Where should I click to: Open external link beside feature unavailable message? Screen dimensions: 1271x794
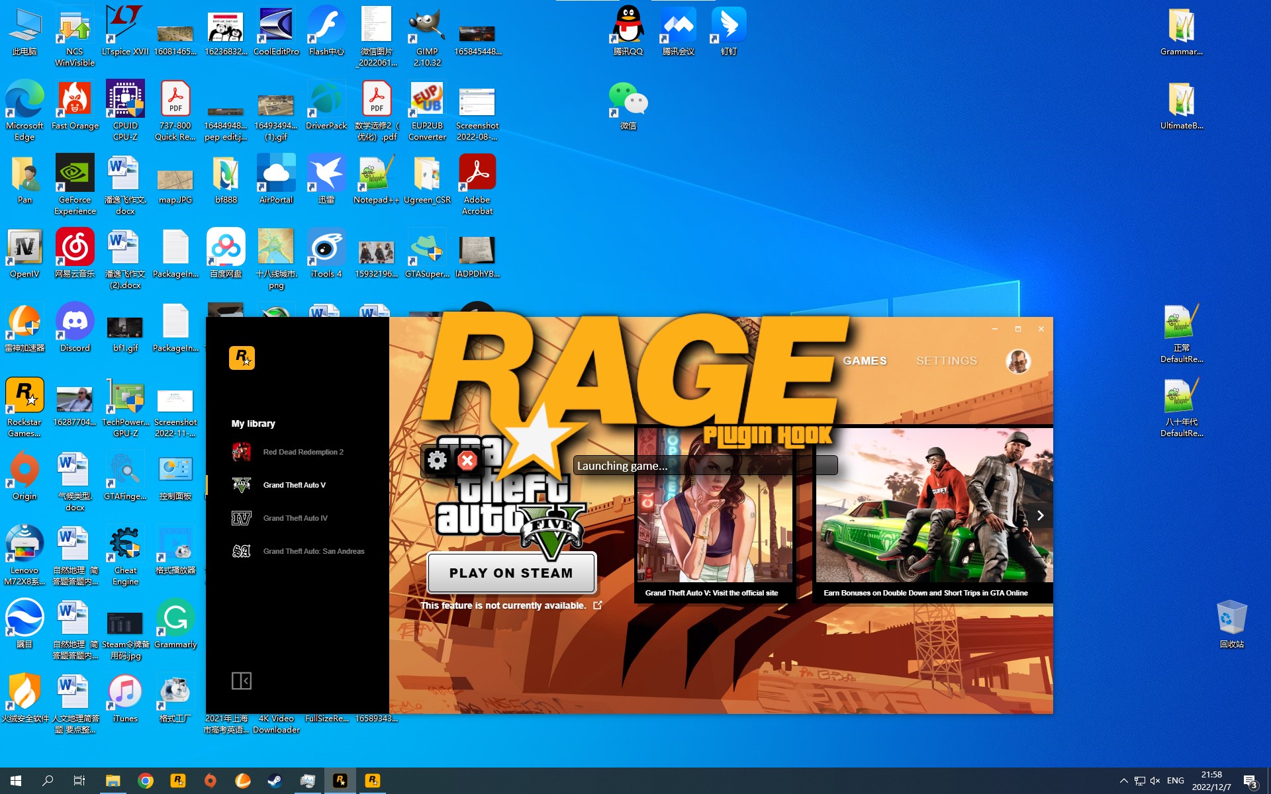[x=598, y=605]
